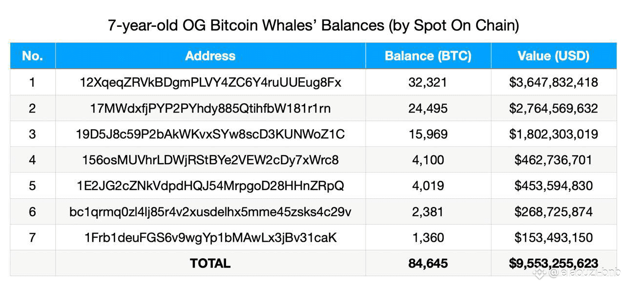Click the $9,553,255,623 total value

[554, 264]
